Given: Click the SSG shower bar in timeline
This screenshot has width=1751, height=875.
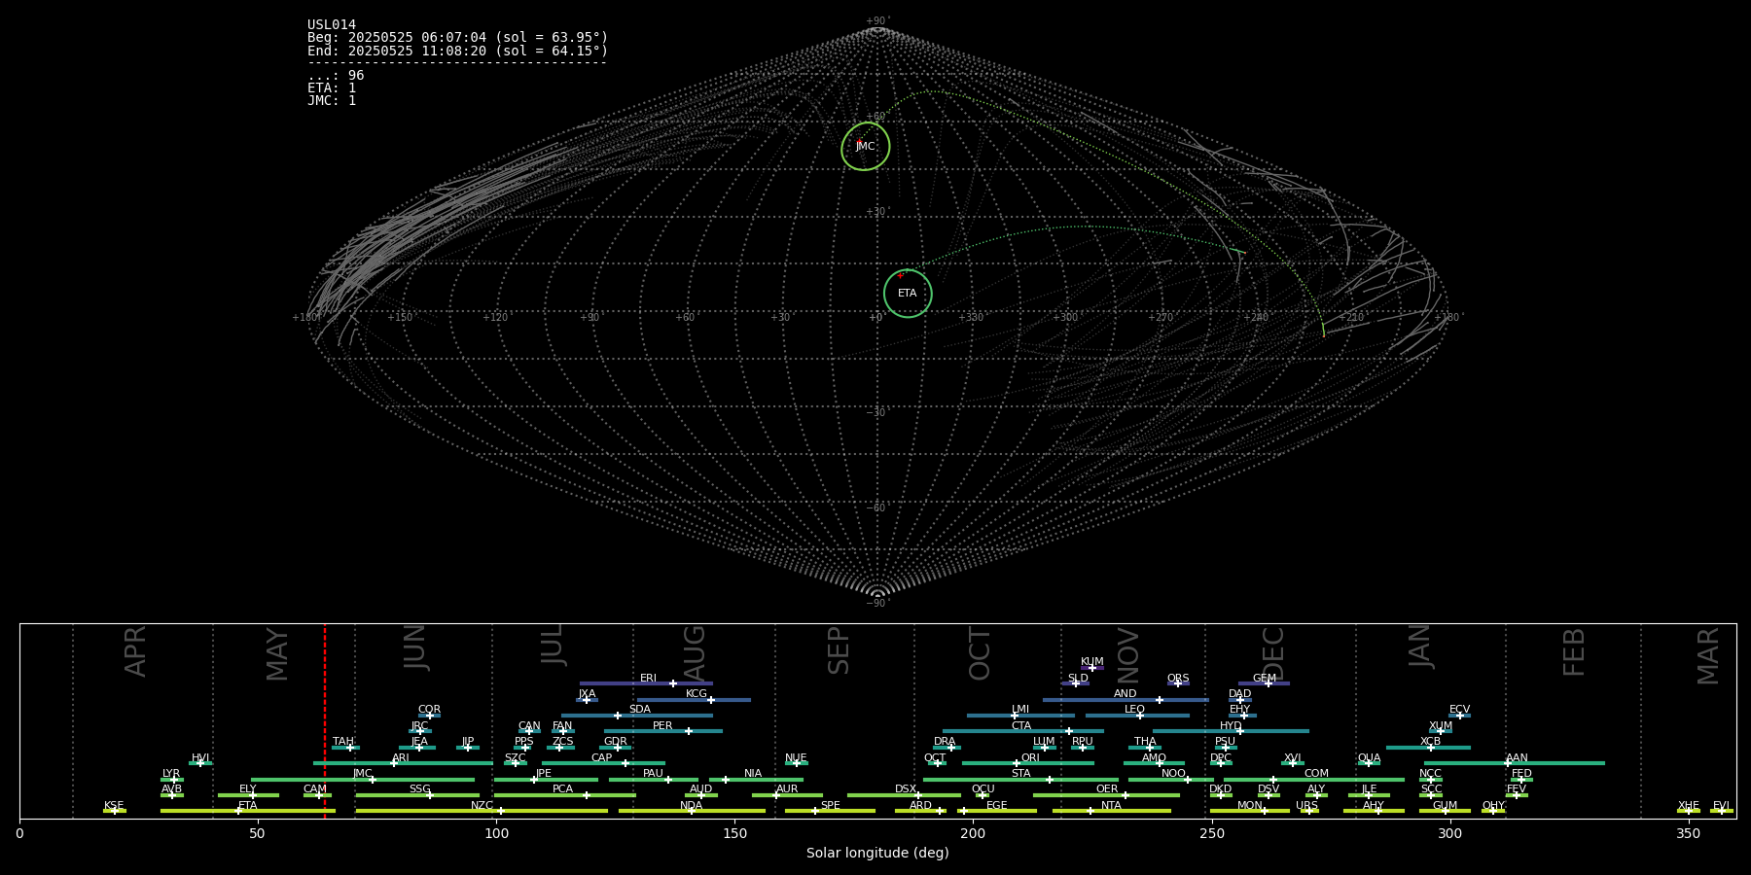Looking at the screenshot, I should [x=417, y=795].
